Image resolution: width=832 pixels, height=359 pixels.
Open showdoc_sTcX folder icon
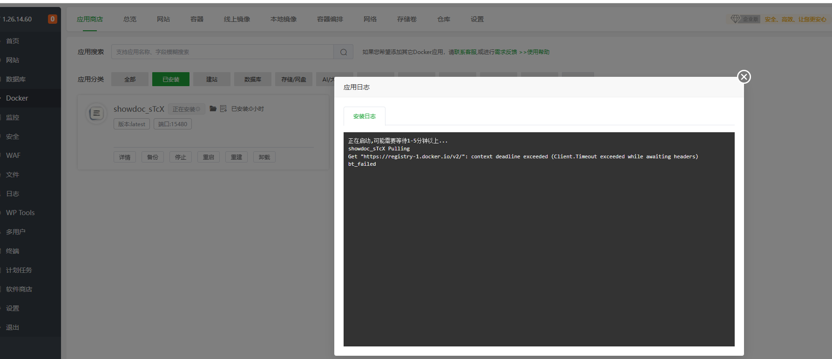pyautogui.click(x=213, y=108)
